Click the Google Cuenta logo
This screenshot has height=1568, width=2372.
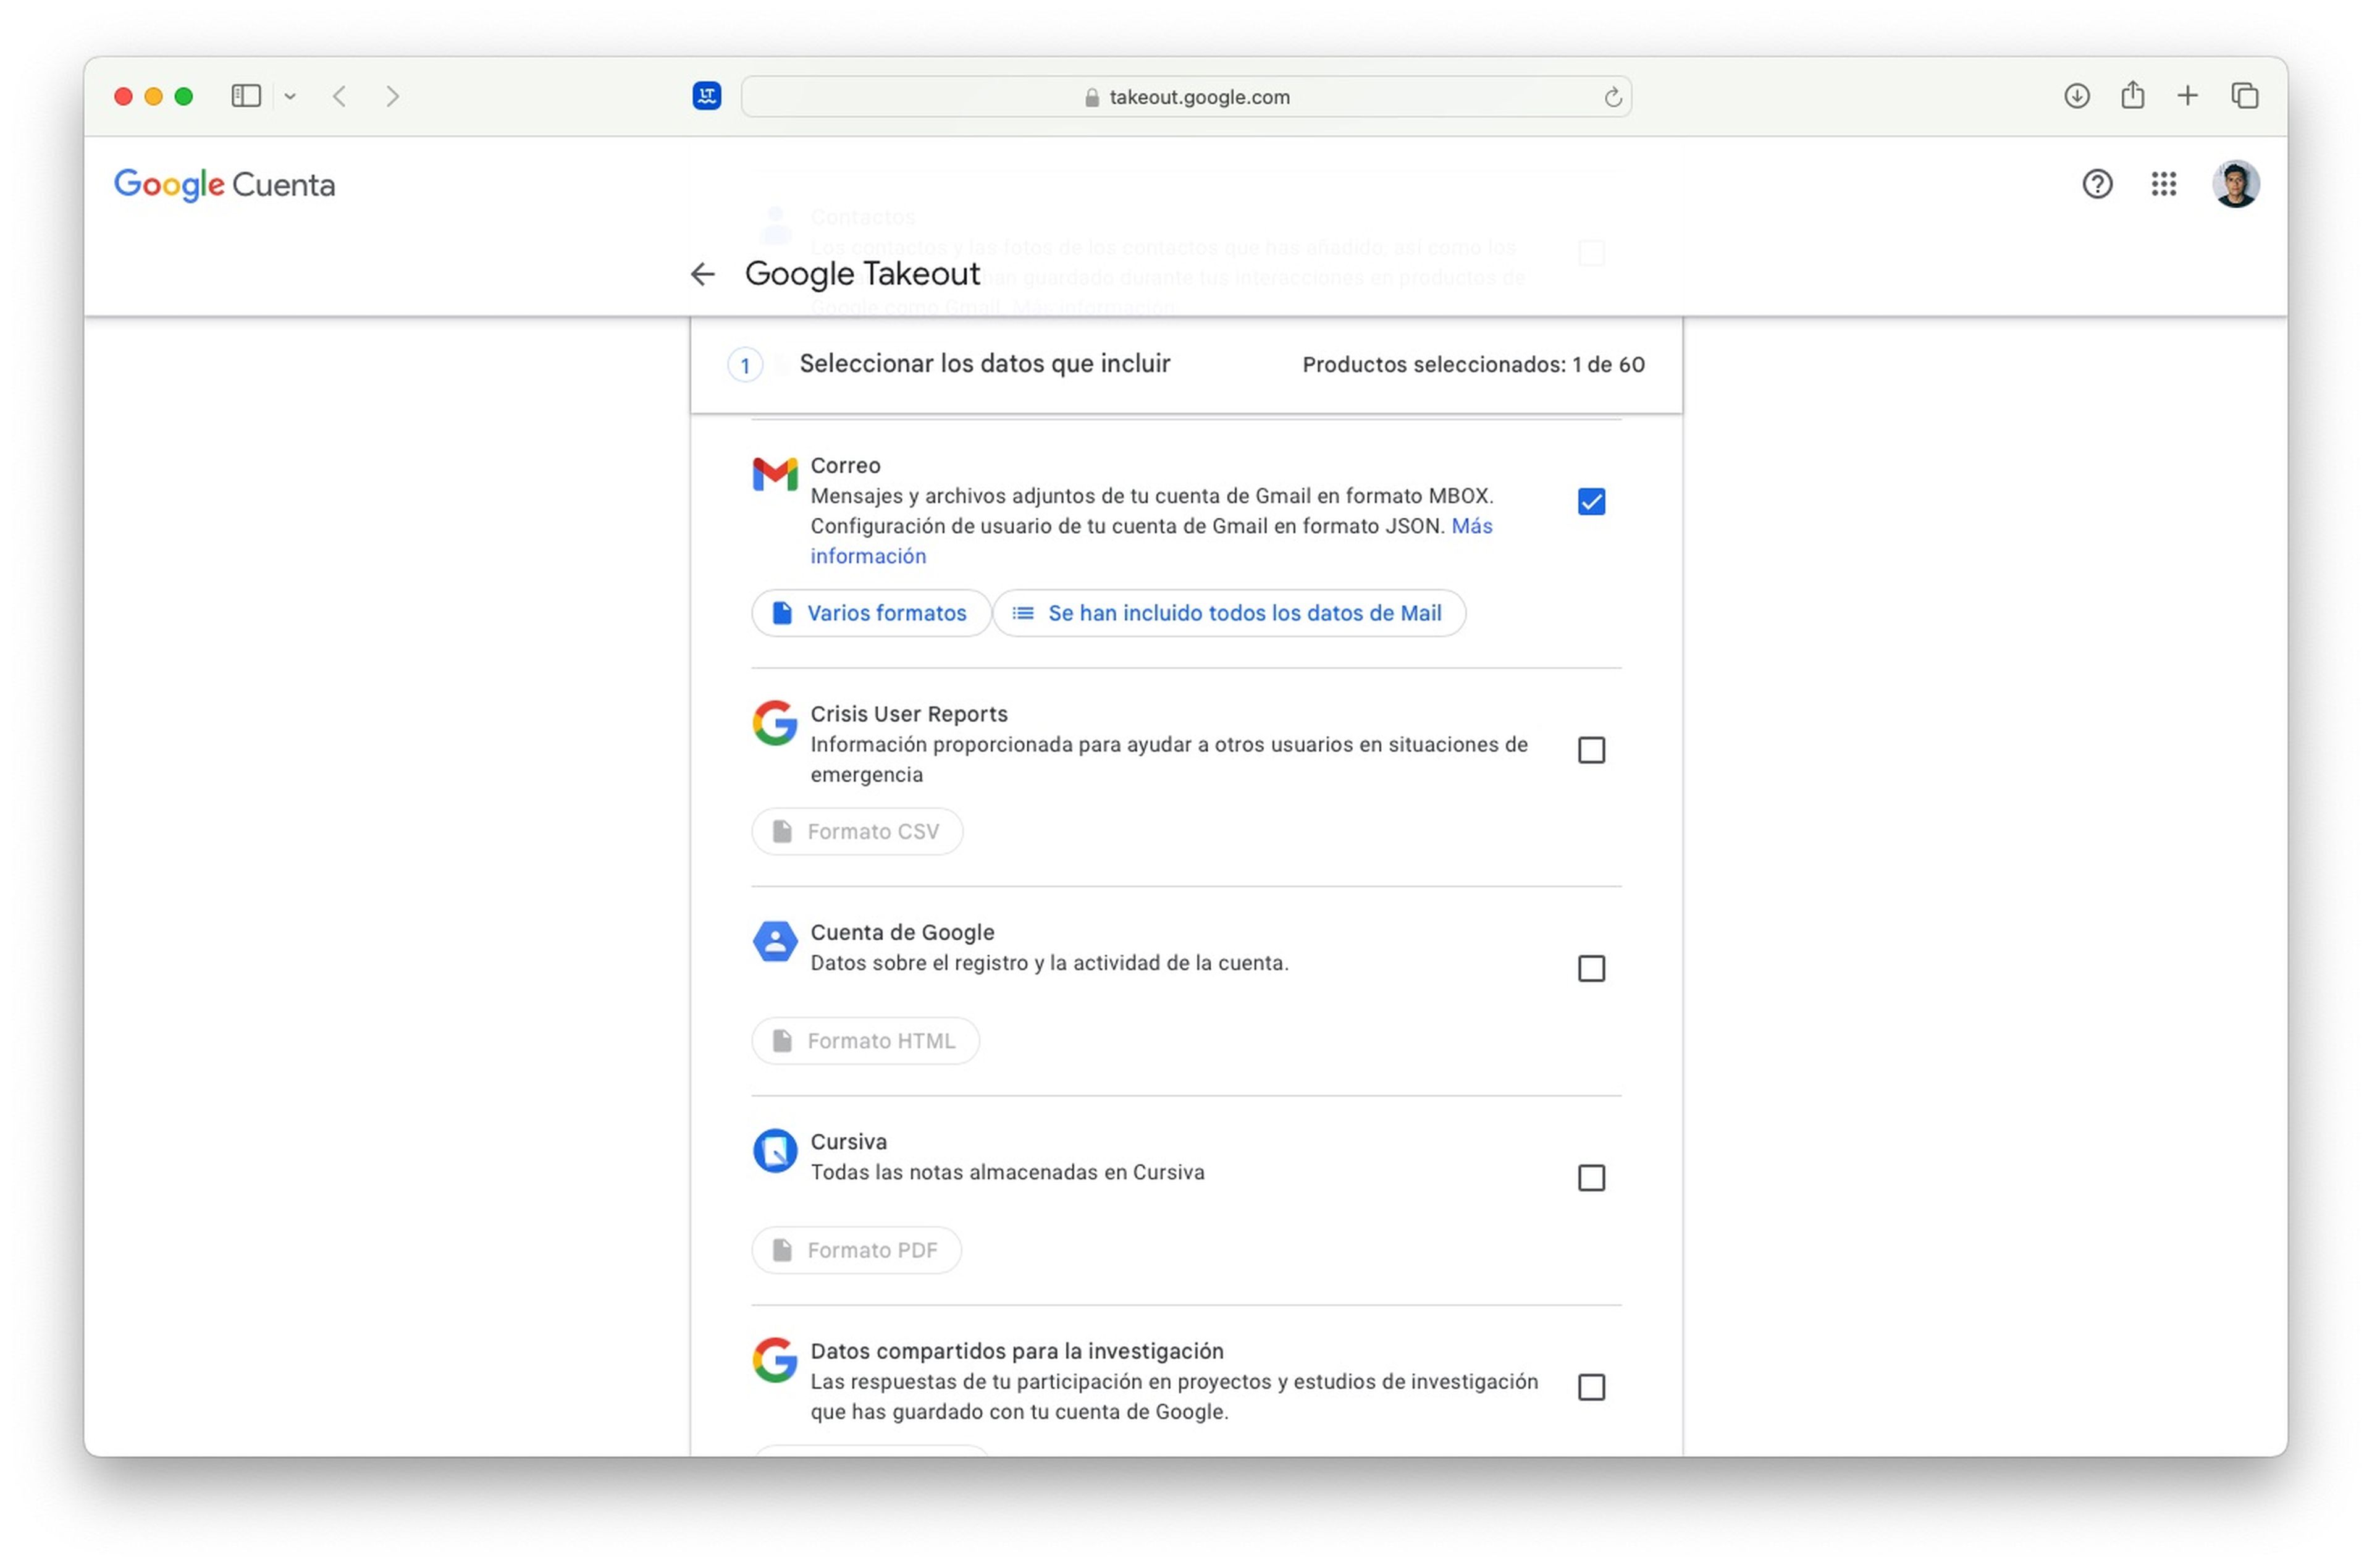[224, 185]
